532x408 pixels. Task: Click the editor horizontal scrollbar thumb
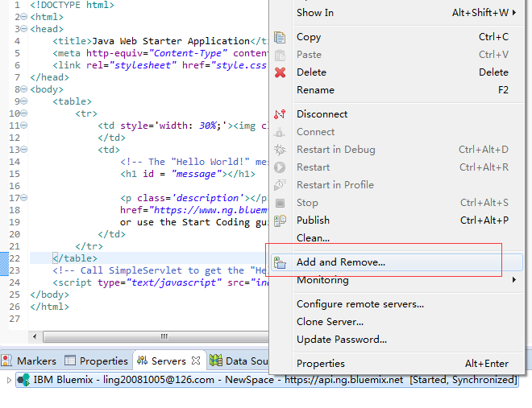coord(156,336)
